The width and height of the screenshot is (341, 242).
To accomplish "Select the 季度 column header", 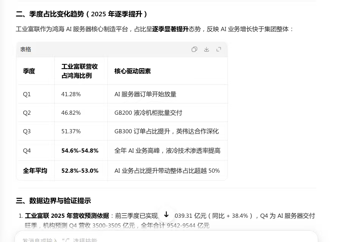I will coord(29,71).
